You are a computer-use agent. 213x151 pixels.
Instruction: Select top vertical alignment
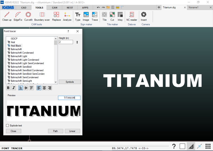(31, 88)
